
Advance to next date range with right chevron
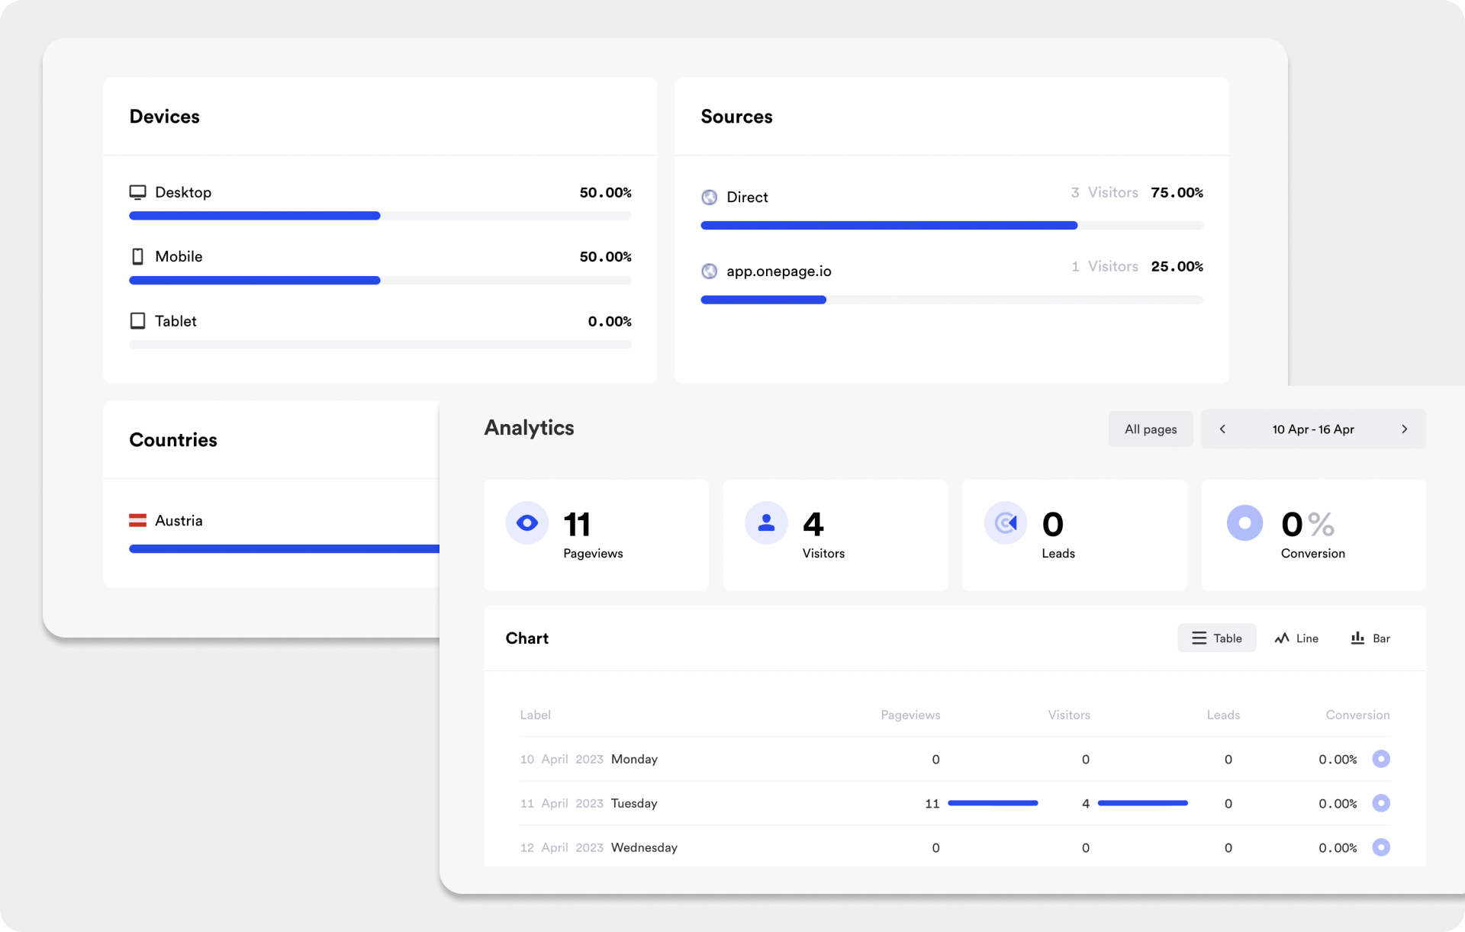1405,429
